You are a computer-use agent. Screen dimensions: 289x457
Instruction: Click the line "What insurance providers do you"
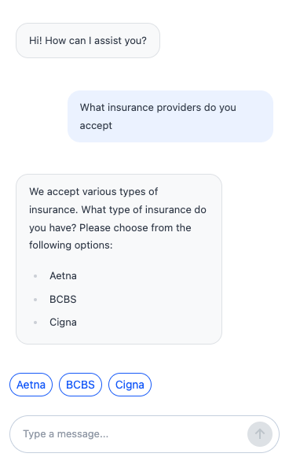pyautogui.click(x=158, y=107)
